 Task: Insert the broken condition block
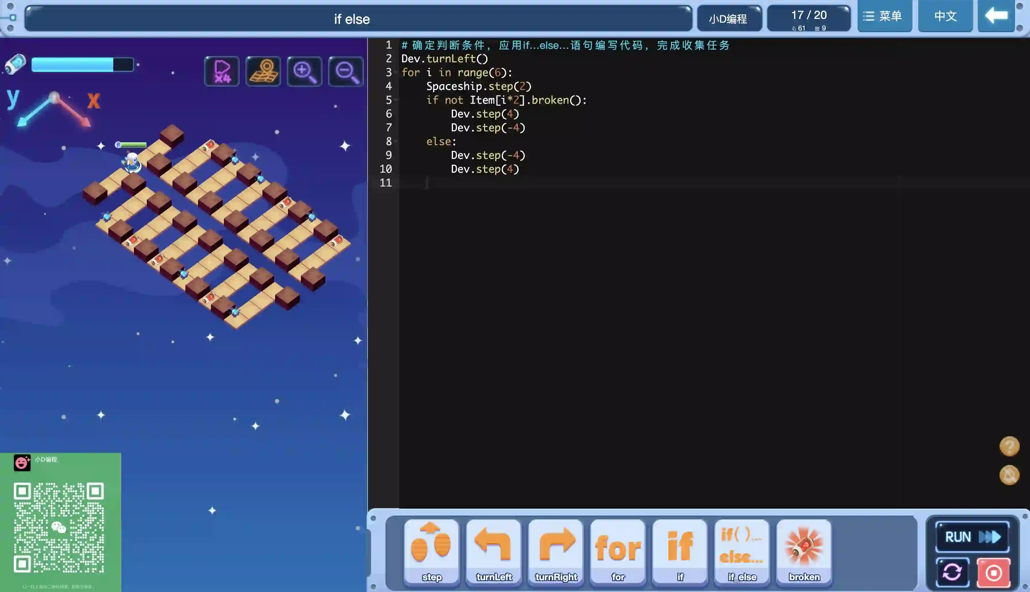tap(804, 551)
